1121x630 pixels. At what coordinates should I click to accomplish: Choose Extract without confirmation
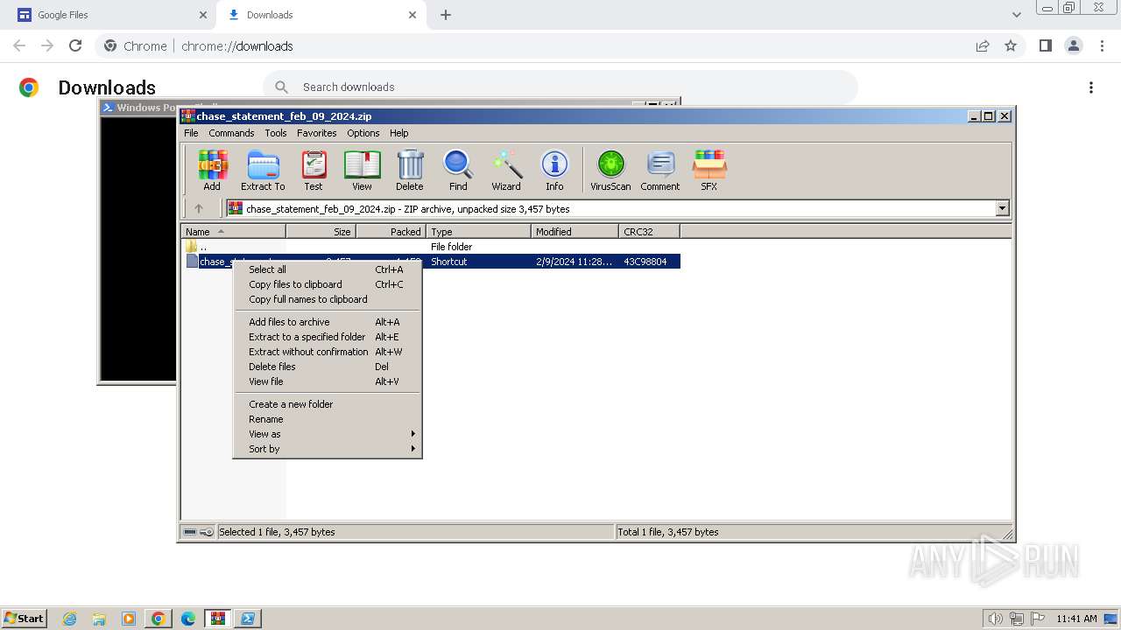coord(327,352)
